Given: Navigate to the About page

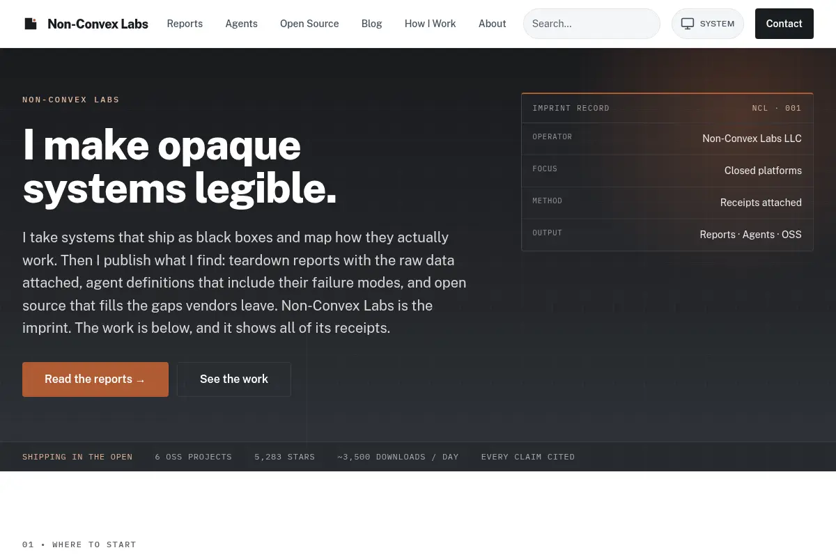Looking at the screenshot, I should pyautogui.click(x=492, y=24).
